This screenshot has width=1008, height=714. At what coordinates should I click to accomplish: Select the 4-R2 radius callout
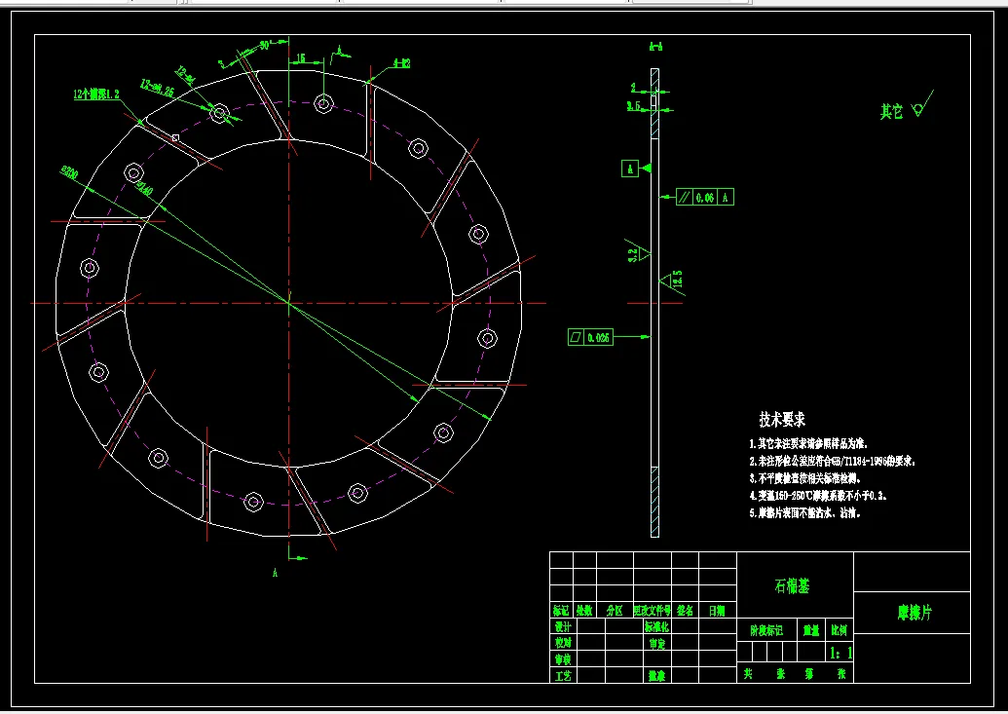[402, 63]
